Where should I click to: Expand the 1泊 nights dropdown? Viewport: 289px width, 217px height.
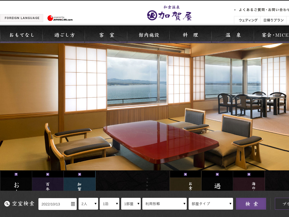(110, 204)
